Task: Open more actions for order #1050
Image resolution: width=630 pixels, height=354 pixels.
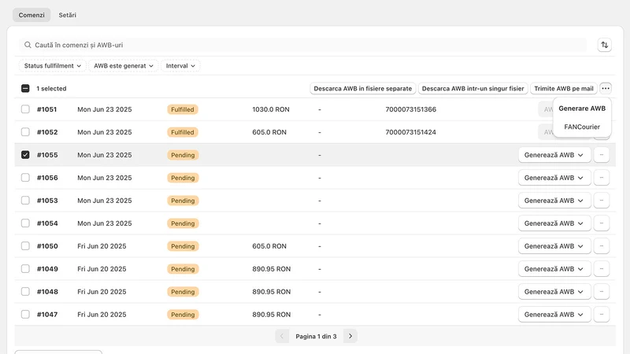Action: [602, 246]
